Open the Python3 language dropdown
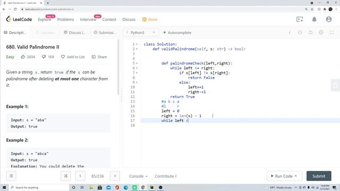The width and height of the screenshot is (340, 191). click(141, 32)
